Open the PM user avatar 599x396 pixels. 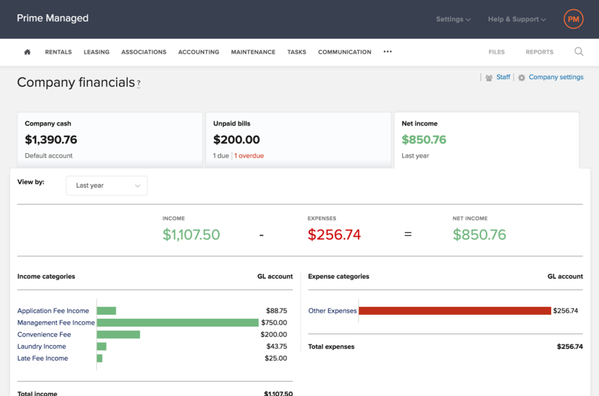click(x=573, y=19)
